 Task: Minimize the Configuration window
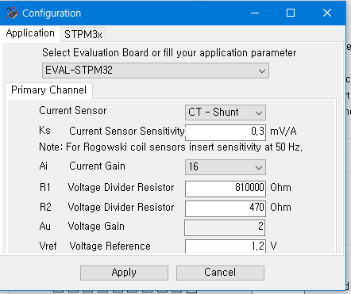255,13
